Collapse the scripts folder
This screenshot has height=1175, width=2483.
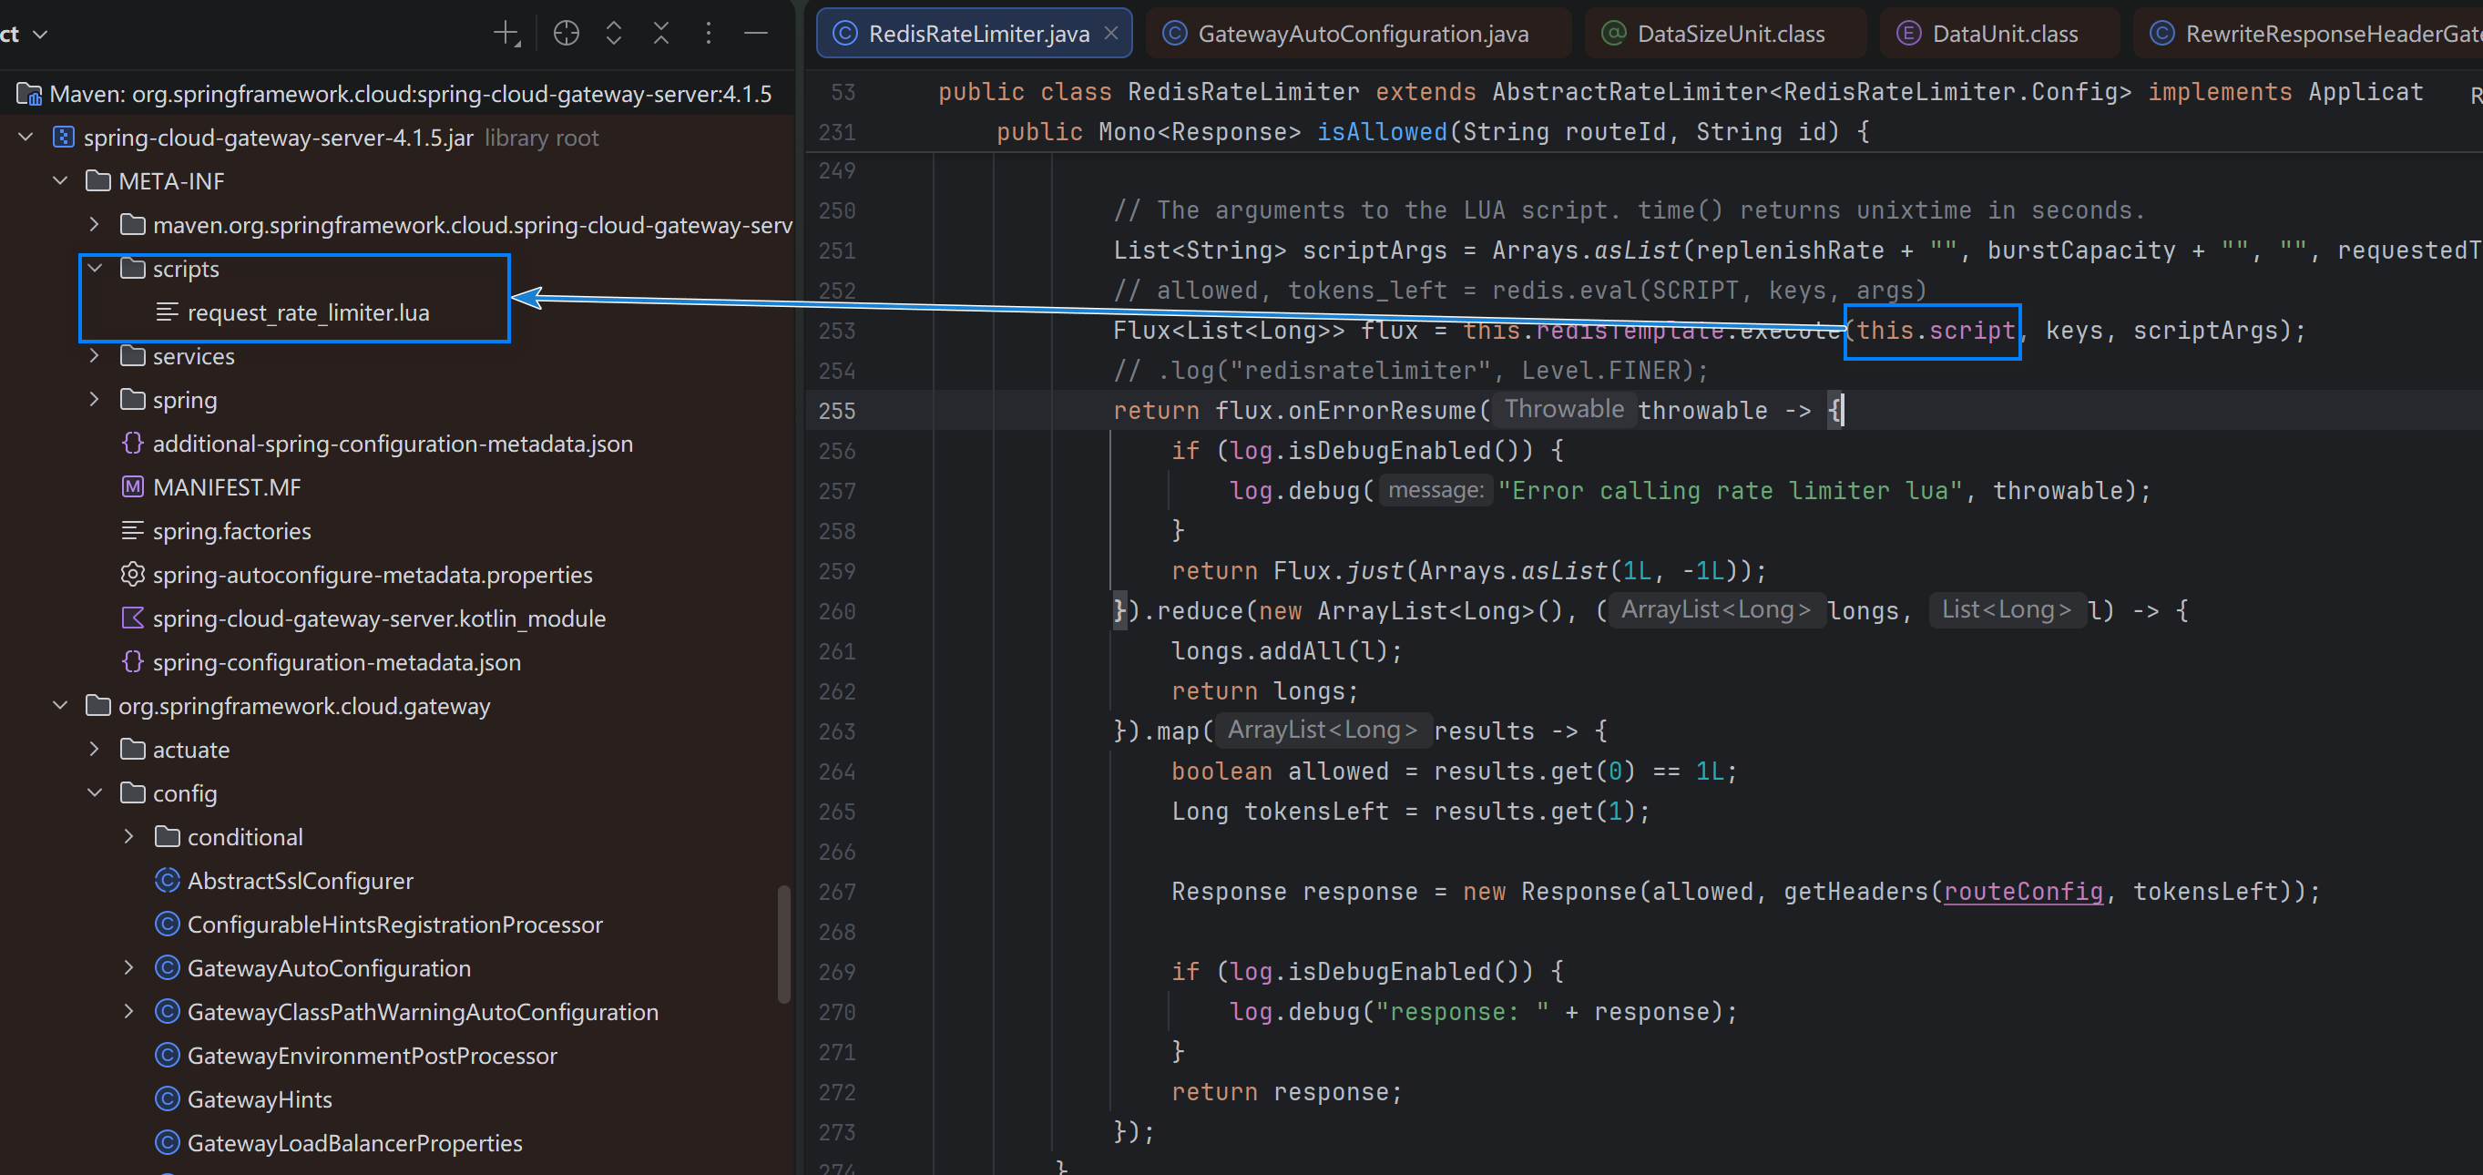(x=95, y=268)
